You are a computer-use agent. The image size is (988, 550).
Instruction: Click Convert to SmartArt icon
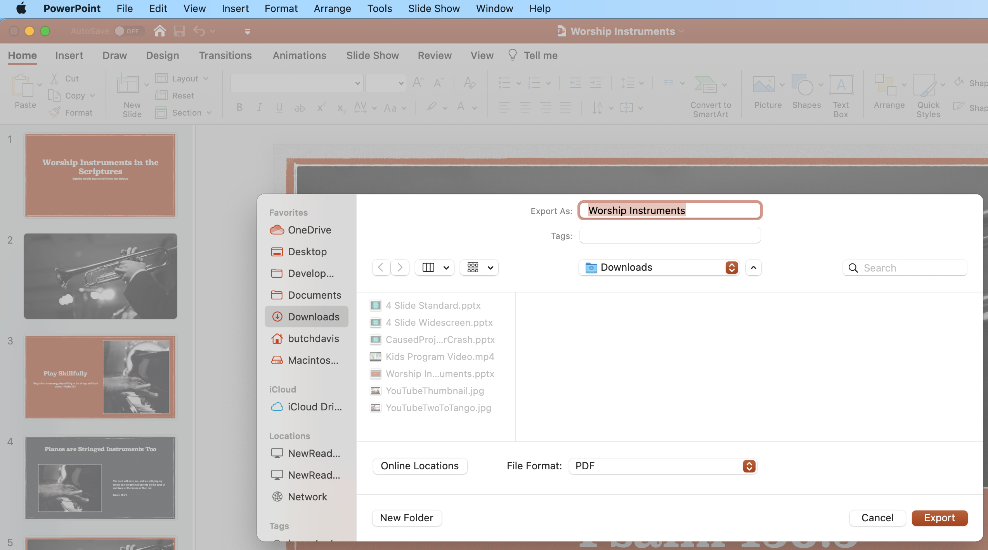point(705,85)
